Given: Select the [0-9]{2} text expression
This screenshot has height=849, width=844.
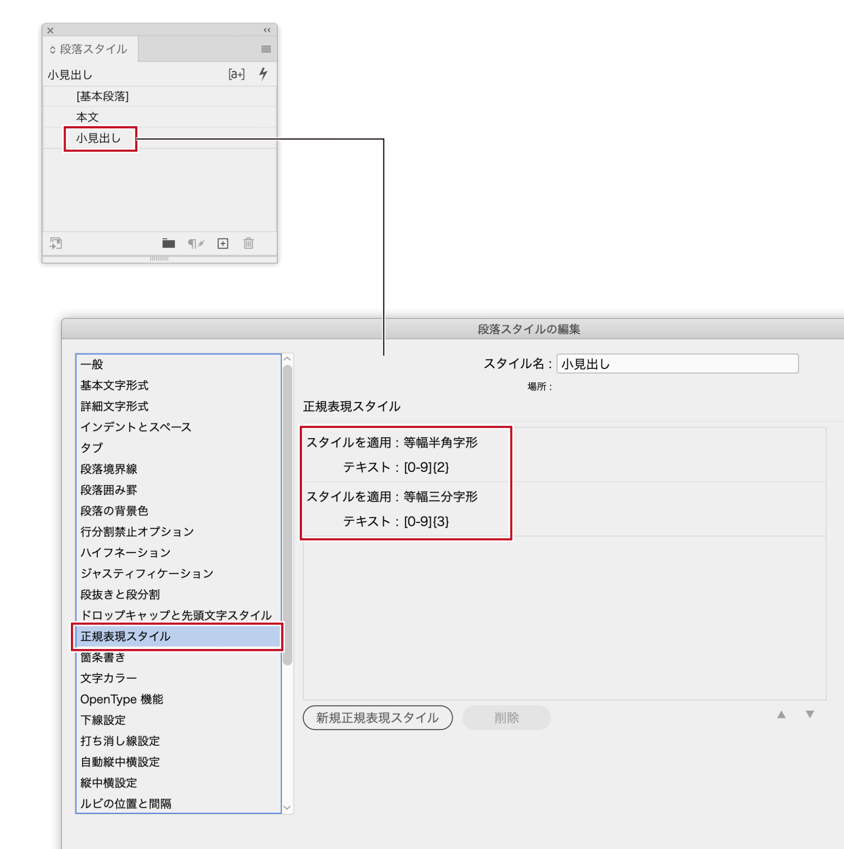Looking at the screenshot, I should tap(426, 468).
